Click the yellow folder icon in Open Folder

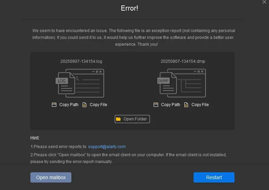(x=118, y=119)
